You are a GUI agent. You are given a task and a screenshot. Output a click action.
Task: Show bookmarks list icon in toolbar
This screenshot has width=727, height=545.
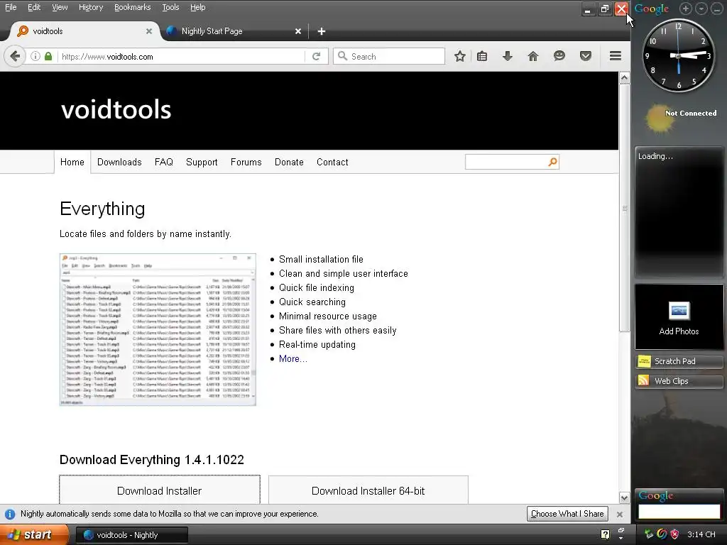[482, 57]
